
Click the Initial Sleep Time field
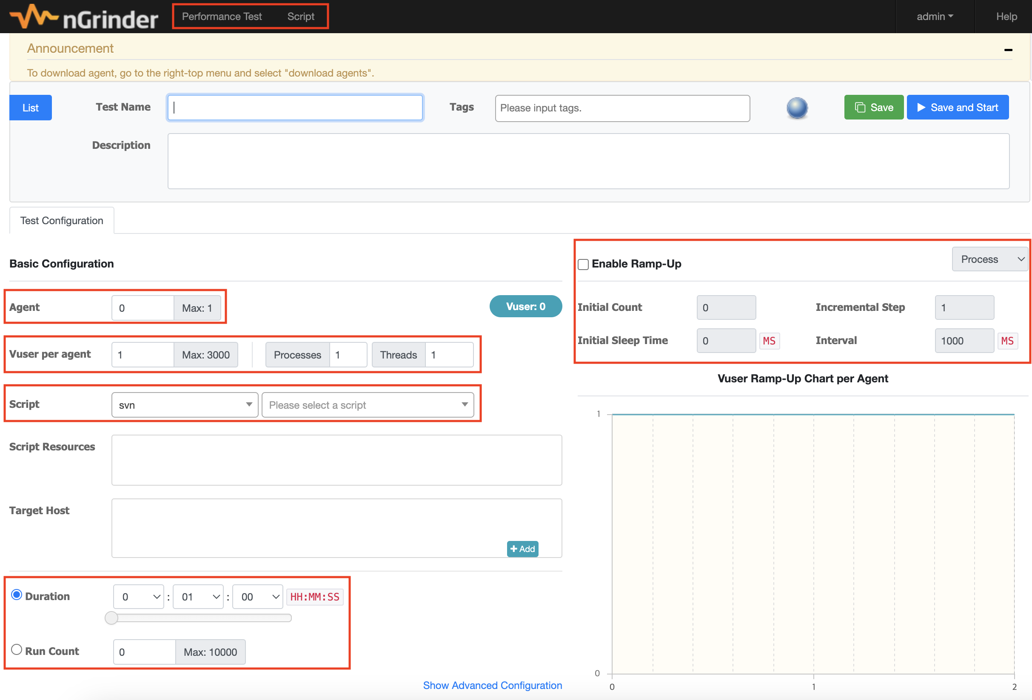(x=726, y=341)
